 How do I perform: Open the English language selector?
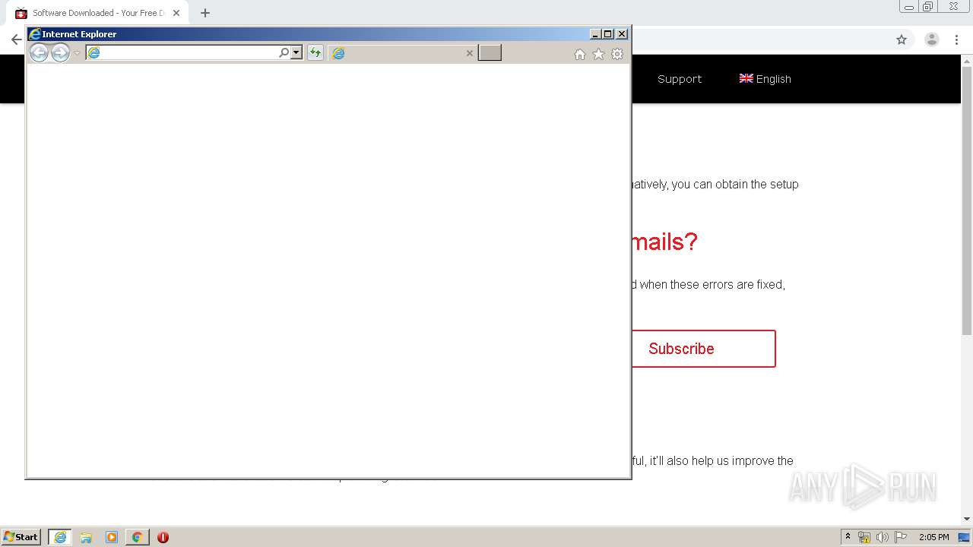[x=765, y=79]
